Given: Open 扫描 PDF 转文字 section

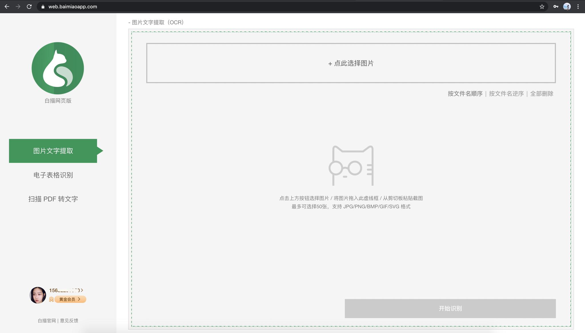Looking at the screenshot, I should pyautogui.click(x=53, y=199).
